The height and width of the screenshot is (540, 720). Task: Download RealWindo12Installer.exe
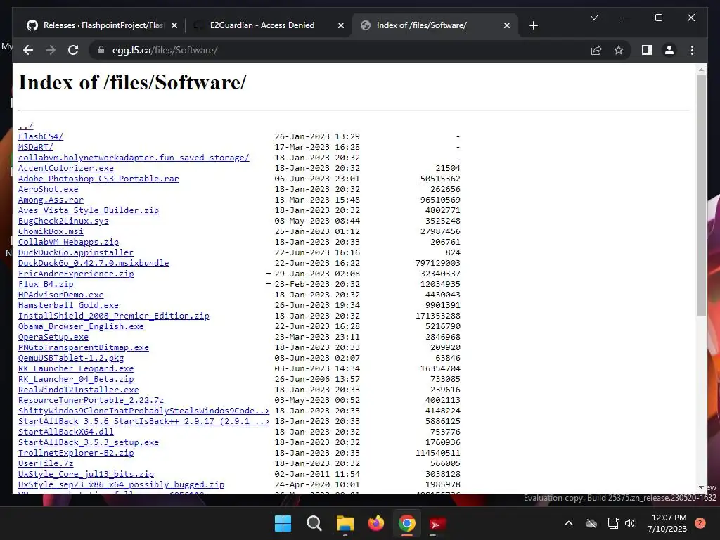point(79,390)
